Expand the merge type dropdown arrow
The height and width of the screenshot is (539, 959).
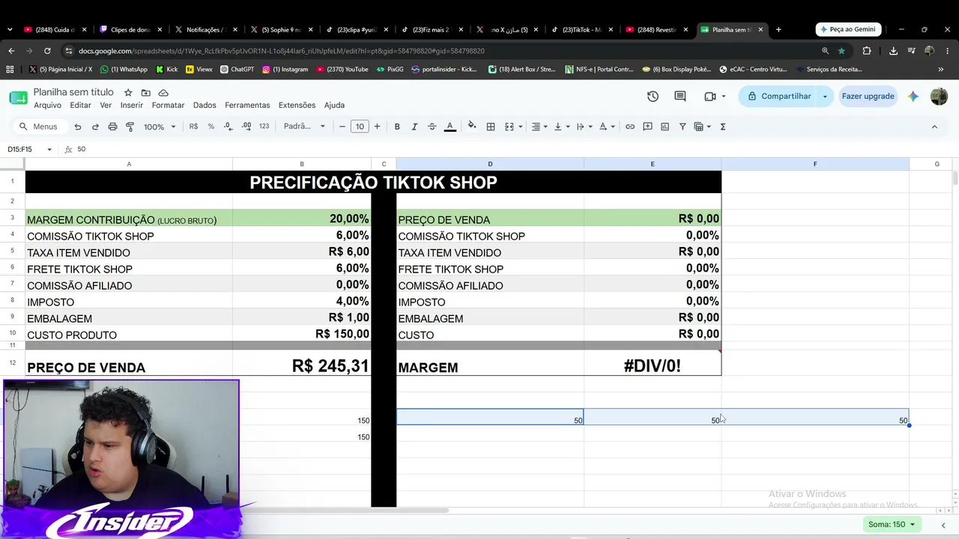coord(520,127)
